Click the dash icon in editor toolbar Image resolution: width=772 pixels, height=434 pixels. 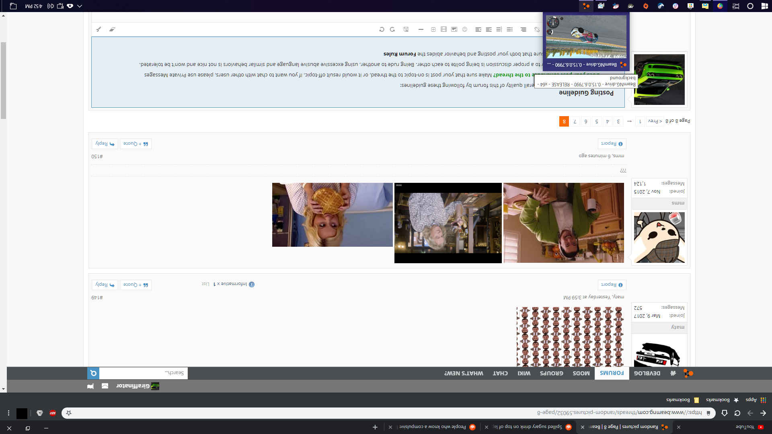pos(421,29)
